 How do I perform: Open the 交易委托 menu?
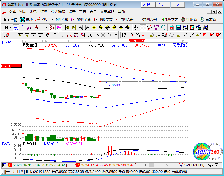tap(107, 12)
